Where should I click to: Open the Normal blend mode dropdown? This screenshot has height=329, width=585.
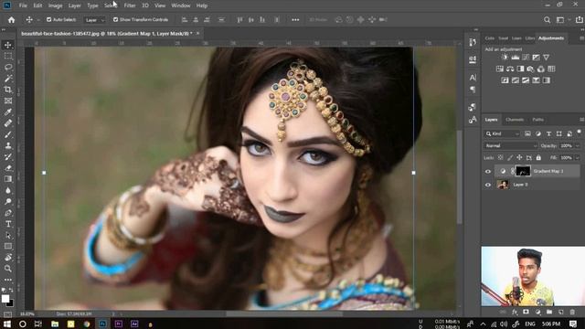point(511,146)
